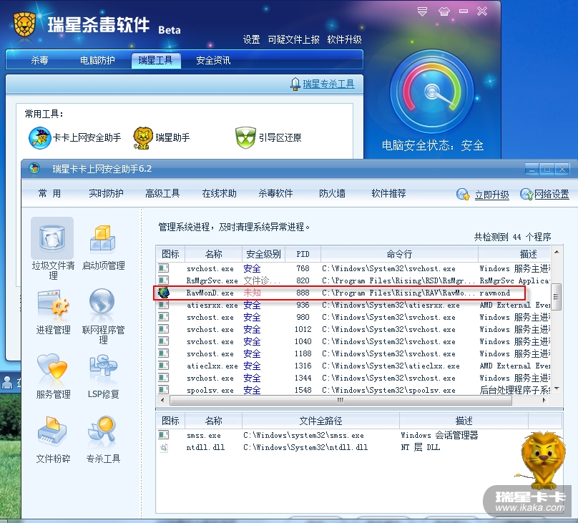The height and width of the screenshot is (523, 578).
Task: Click the RavMonD.exe globe process icon
Action: [164, 293]
